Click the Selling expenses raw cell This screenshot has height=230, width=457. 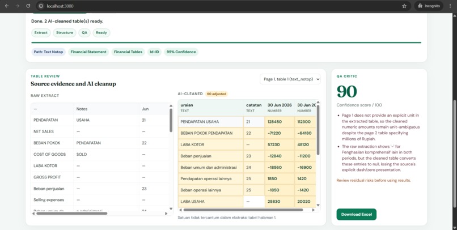tap(52, 200)
